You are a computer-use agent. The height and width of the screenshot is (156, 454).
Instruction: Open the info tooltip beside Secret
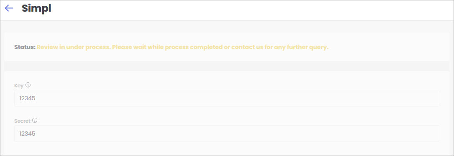click(x=35, y=121)
